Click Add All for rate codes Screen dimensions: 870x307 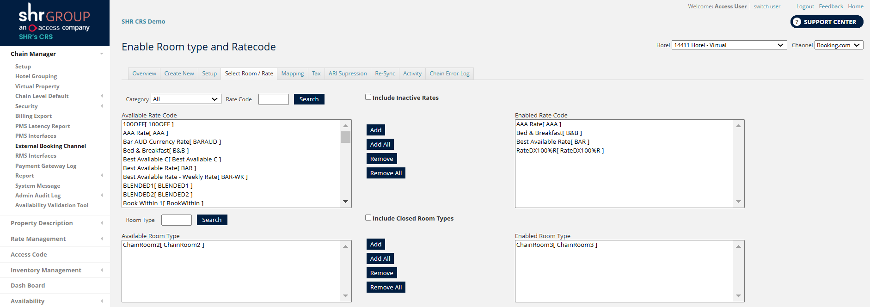(380, 144)
